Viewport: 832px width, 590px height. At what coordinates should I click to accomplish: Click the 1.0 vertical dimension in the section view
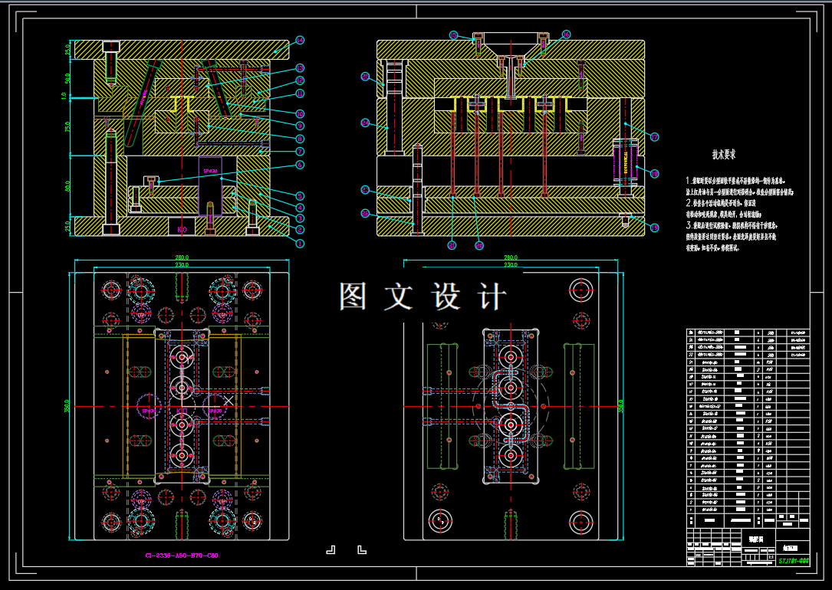[64, 96]
